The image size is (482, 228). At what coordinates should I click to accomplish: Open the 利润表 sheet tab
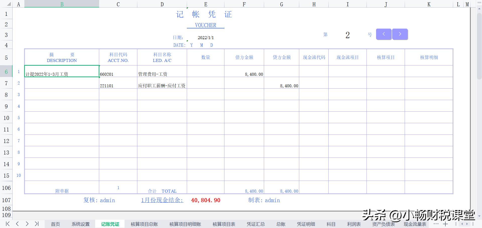[353, 224]
